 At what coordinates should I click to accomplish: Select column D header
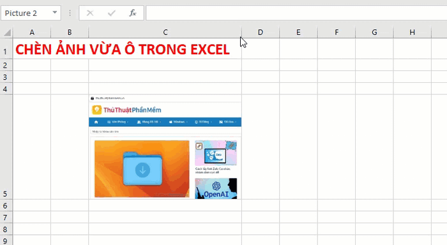[261, 33]
